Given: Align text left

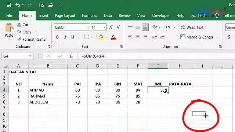Looking at the screenshot, I should coord(130,37).
